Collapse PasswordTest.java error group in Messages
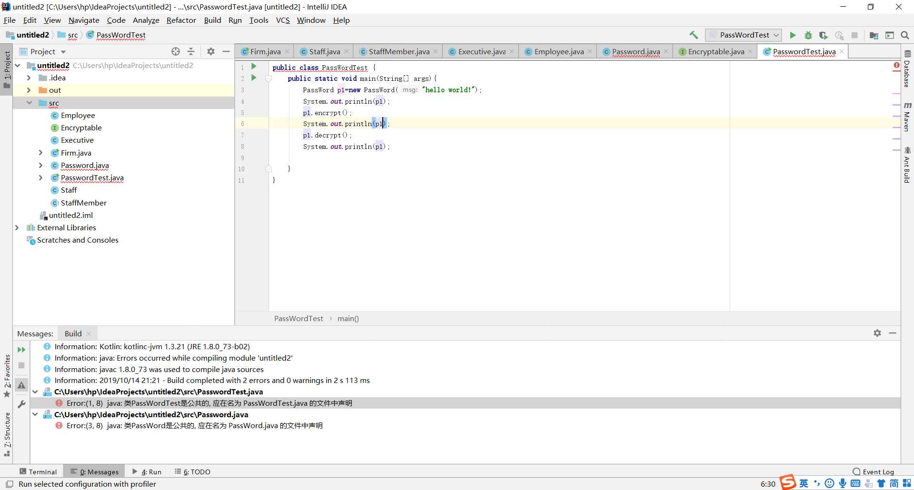 (x=35, y=392)
